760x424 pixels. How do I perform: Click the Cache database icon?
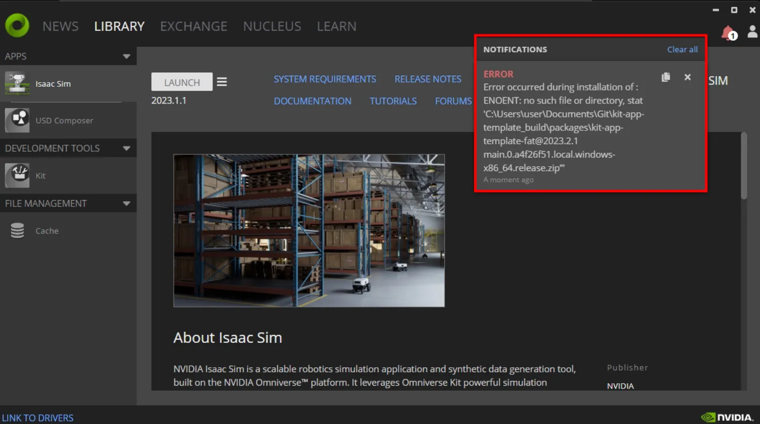[17, 230]
